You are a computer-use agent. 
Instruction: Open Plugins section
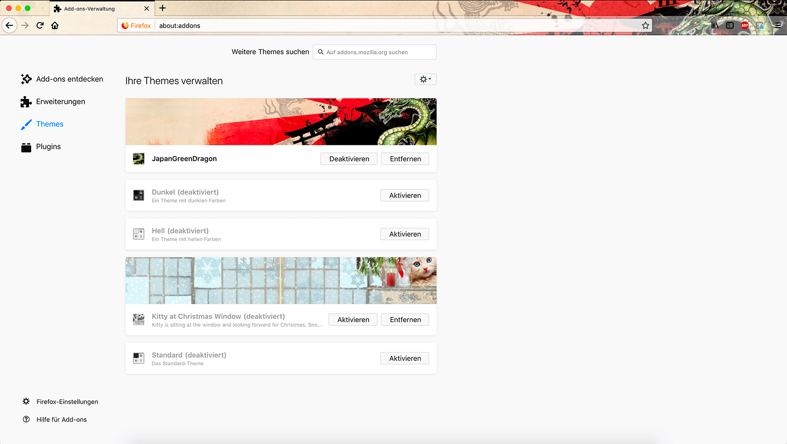41,147
